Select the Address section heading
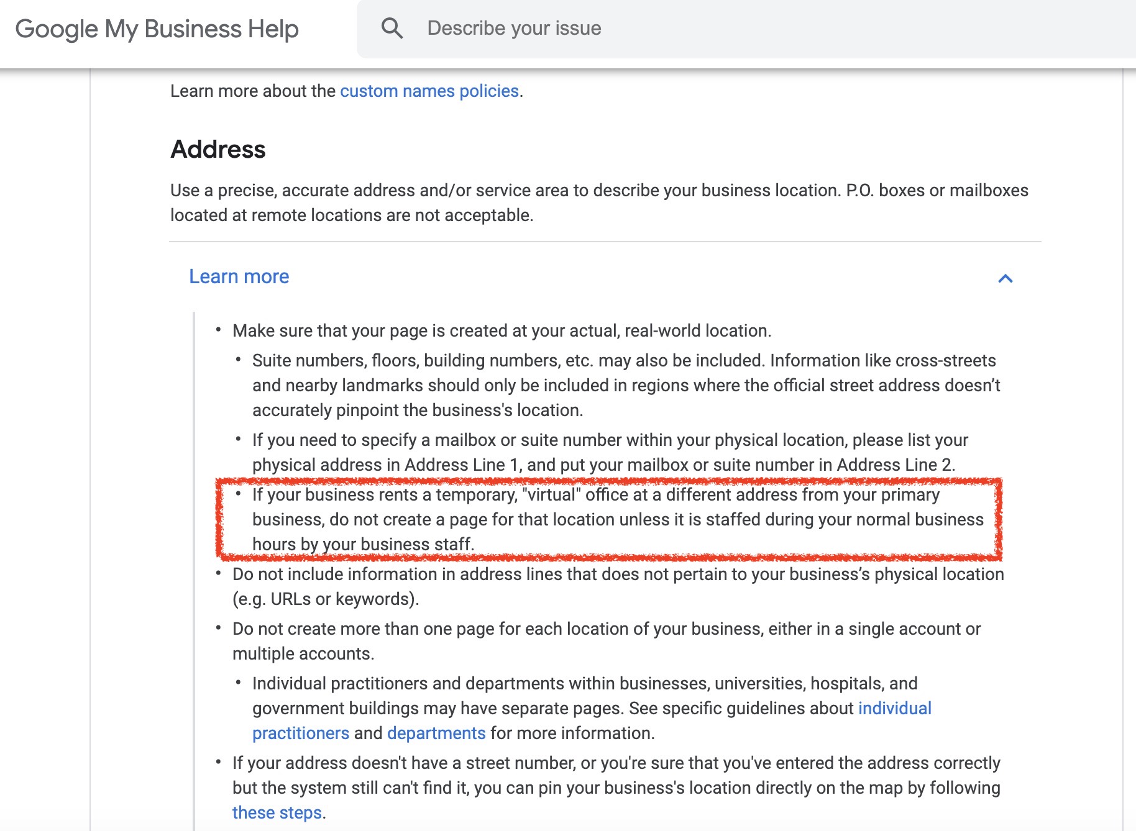1136x831 pixels. [x=218, y=149]
